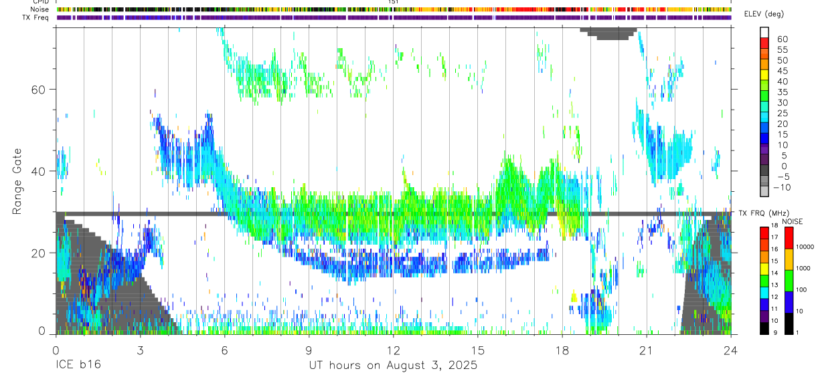Image resolution: width=822 pixels, height=379 pixels.
Task: Click the 35 label on ELEV scale
Action: point(782,92)
